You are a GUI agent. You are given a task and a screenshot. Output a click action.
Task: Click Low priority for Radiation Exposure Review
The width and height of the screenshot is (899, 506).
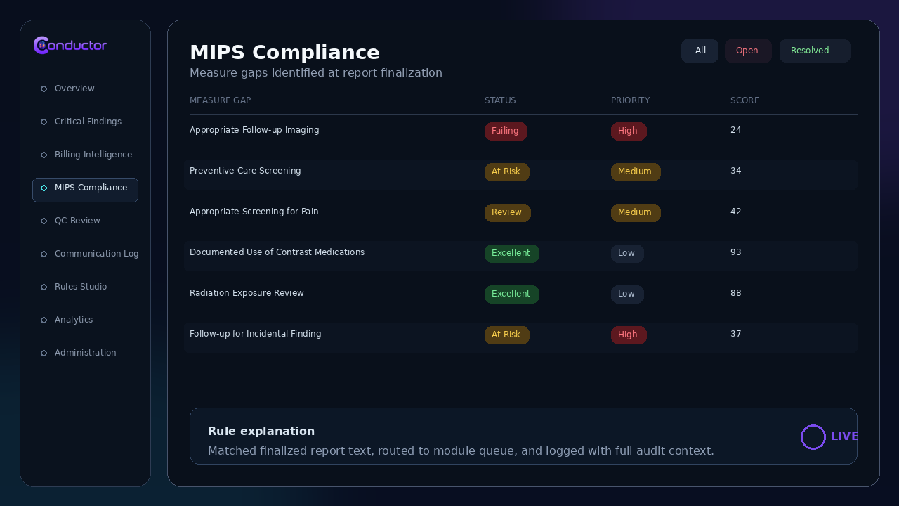pos(627,294)
